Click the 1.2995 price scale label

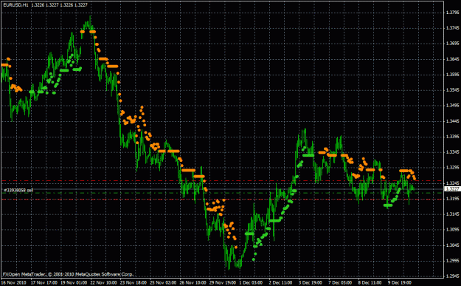[452, 261]
